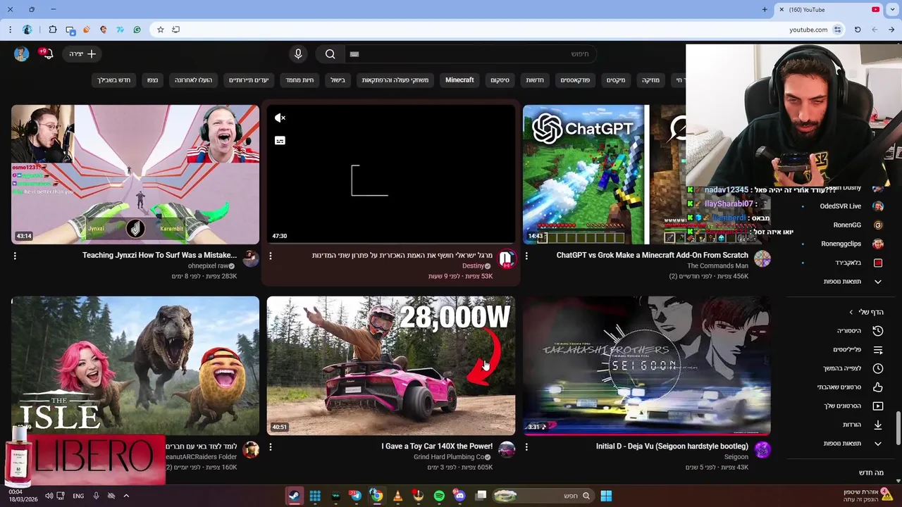Click the green Grammarly extension icon
Screen dimensions: 902x507
coord(137,30)
